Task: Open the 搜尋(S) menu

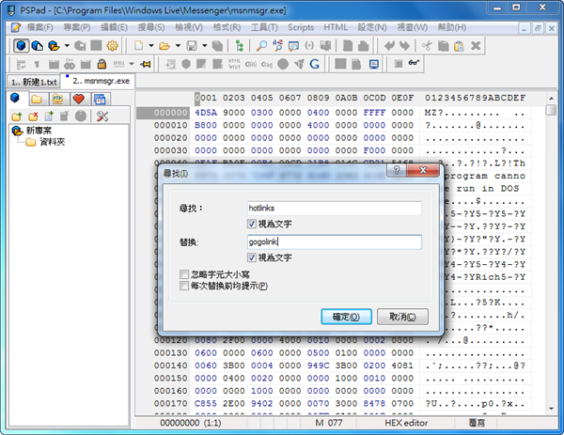Action: (x=151, y=27)
